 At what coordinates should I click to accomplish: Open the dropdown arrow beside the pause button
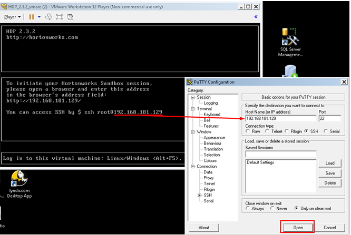[39, 17]
